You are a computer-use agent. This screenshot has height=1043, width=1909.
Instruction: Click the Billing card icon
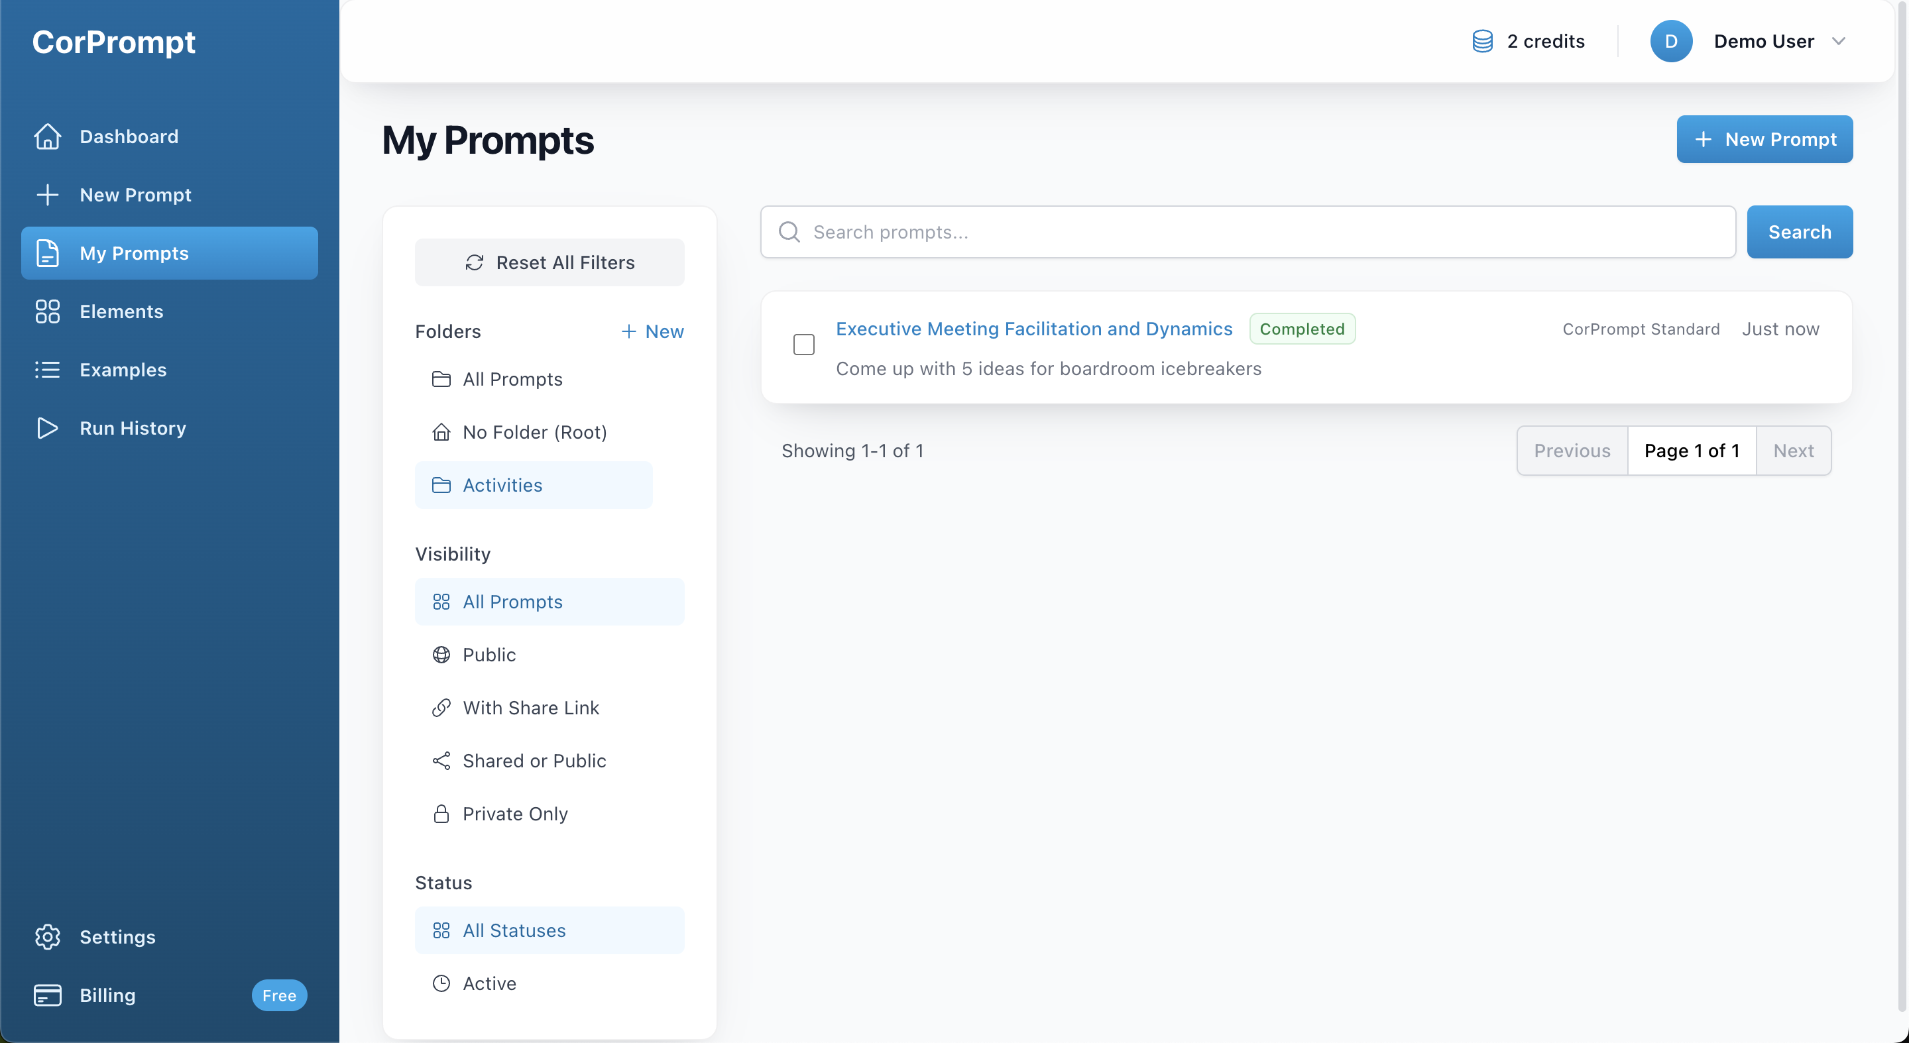[x=48, y=995]
